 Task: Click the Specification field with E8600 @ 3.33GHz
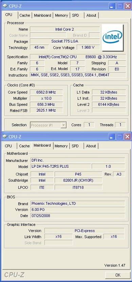tap(78, 57)
